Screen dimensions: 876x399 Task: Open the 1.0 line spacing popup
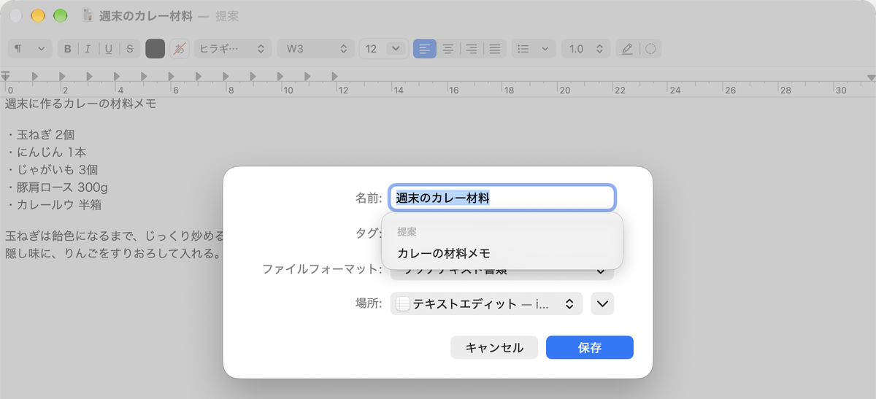coord(585,49)
